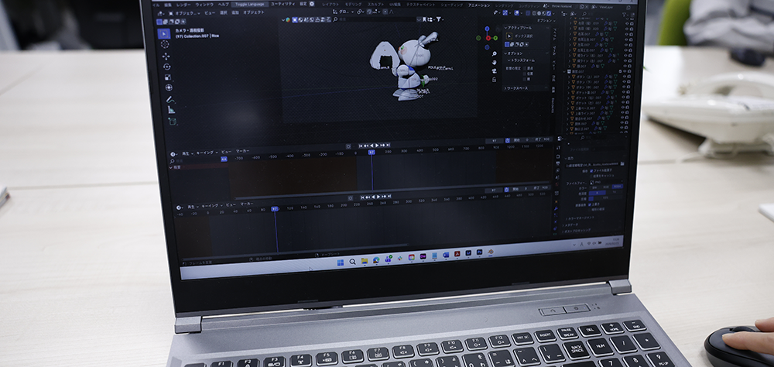The height and width of the screenshot is (367, 774).
Task: Select the 3D Cursor tool
Action: [165, 45]
